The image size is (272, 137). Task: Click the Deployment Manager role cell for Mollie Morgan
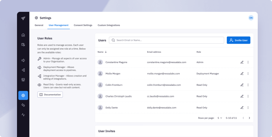pos(208,74)
